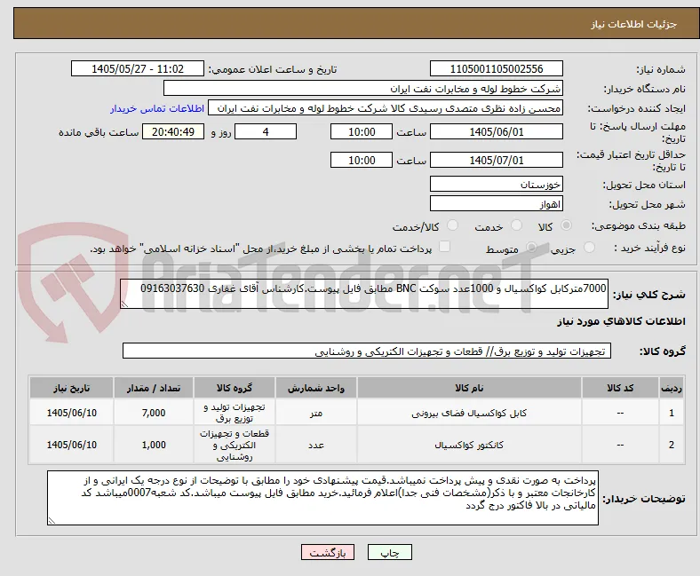This screenshot has width=700, height=576.
Task: Click the خوزستان province field
Action: (496, 184)
